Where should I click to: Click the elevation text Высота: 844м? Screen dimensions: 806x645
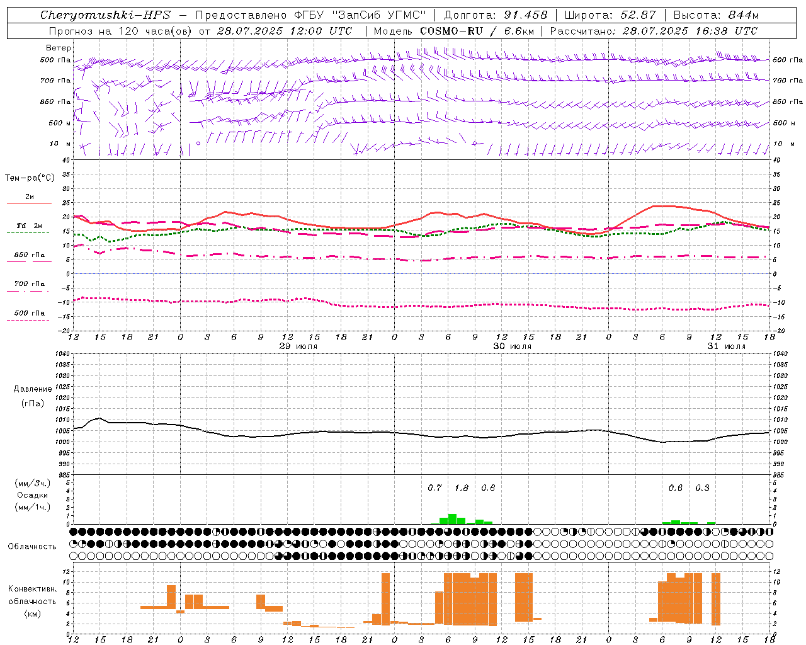[716, 15]
